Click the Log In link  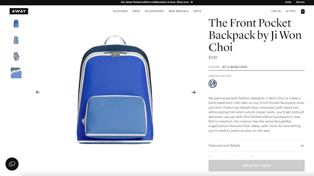[276, 11]
